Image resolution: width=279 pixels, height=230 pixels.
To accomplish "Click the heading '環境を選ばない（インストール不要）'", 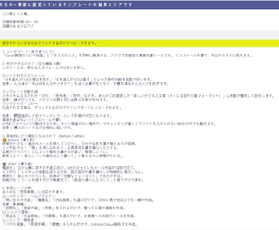I will 32,120.
